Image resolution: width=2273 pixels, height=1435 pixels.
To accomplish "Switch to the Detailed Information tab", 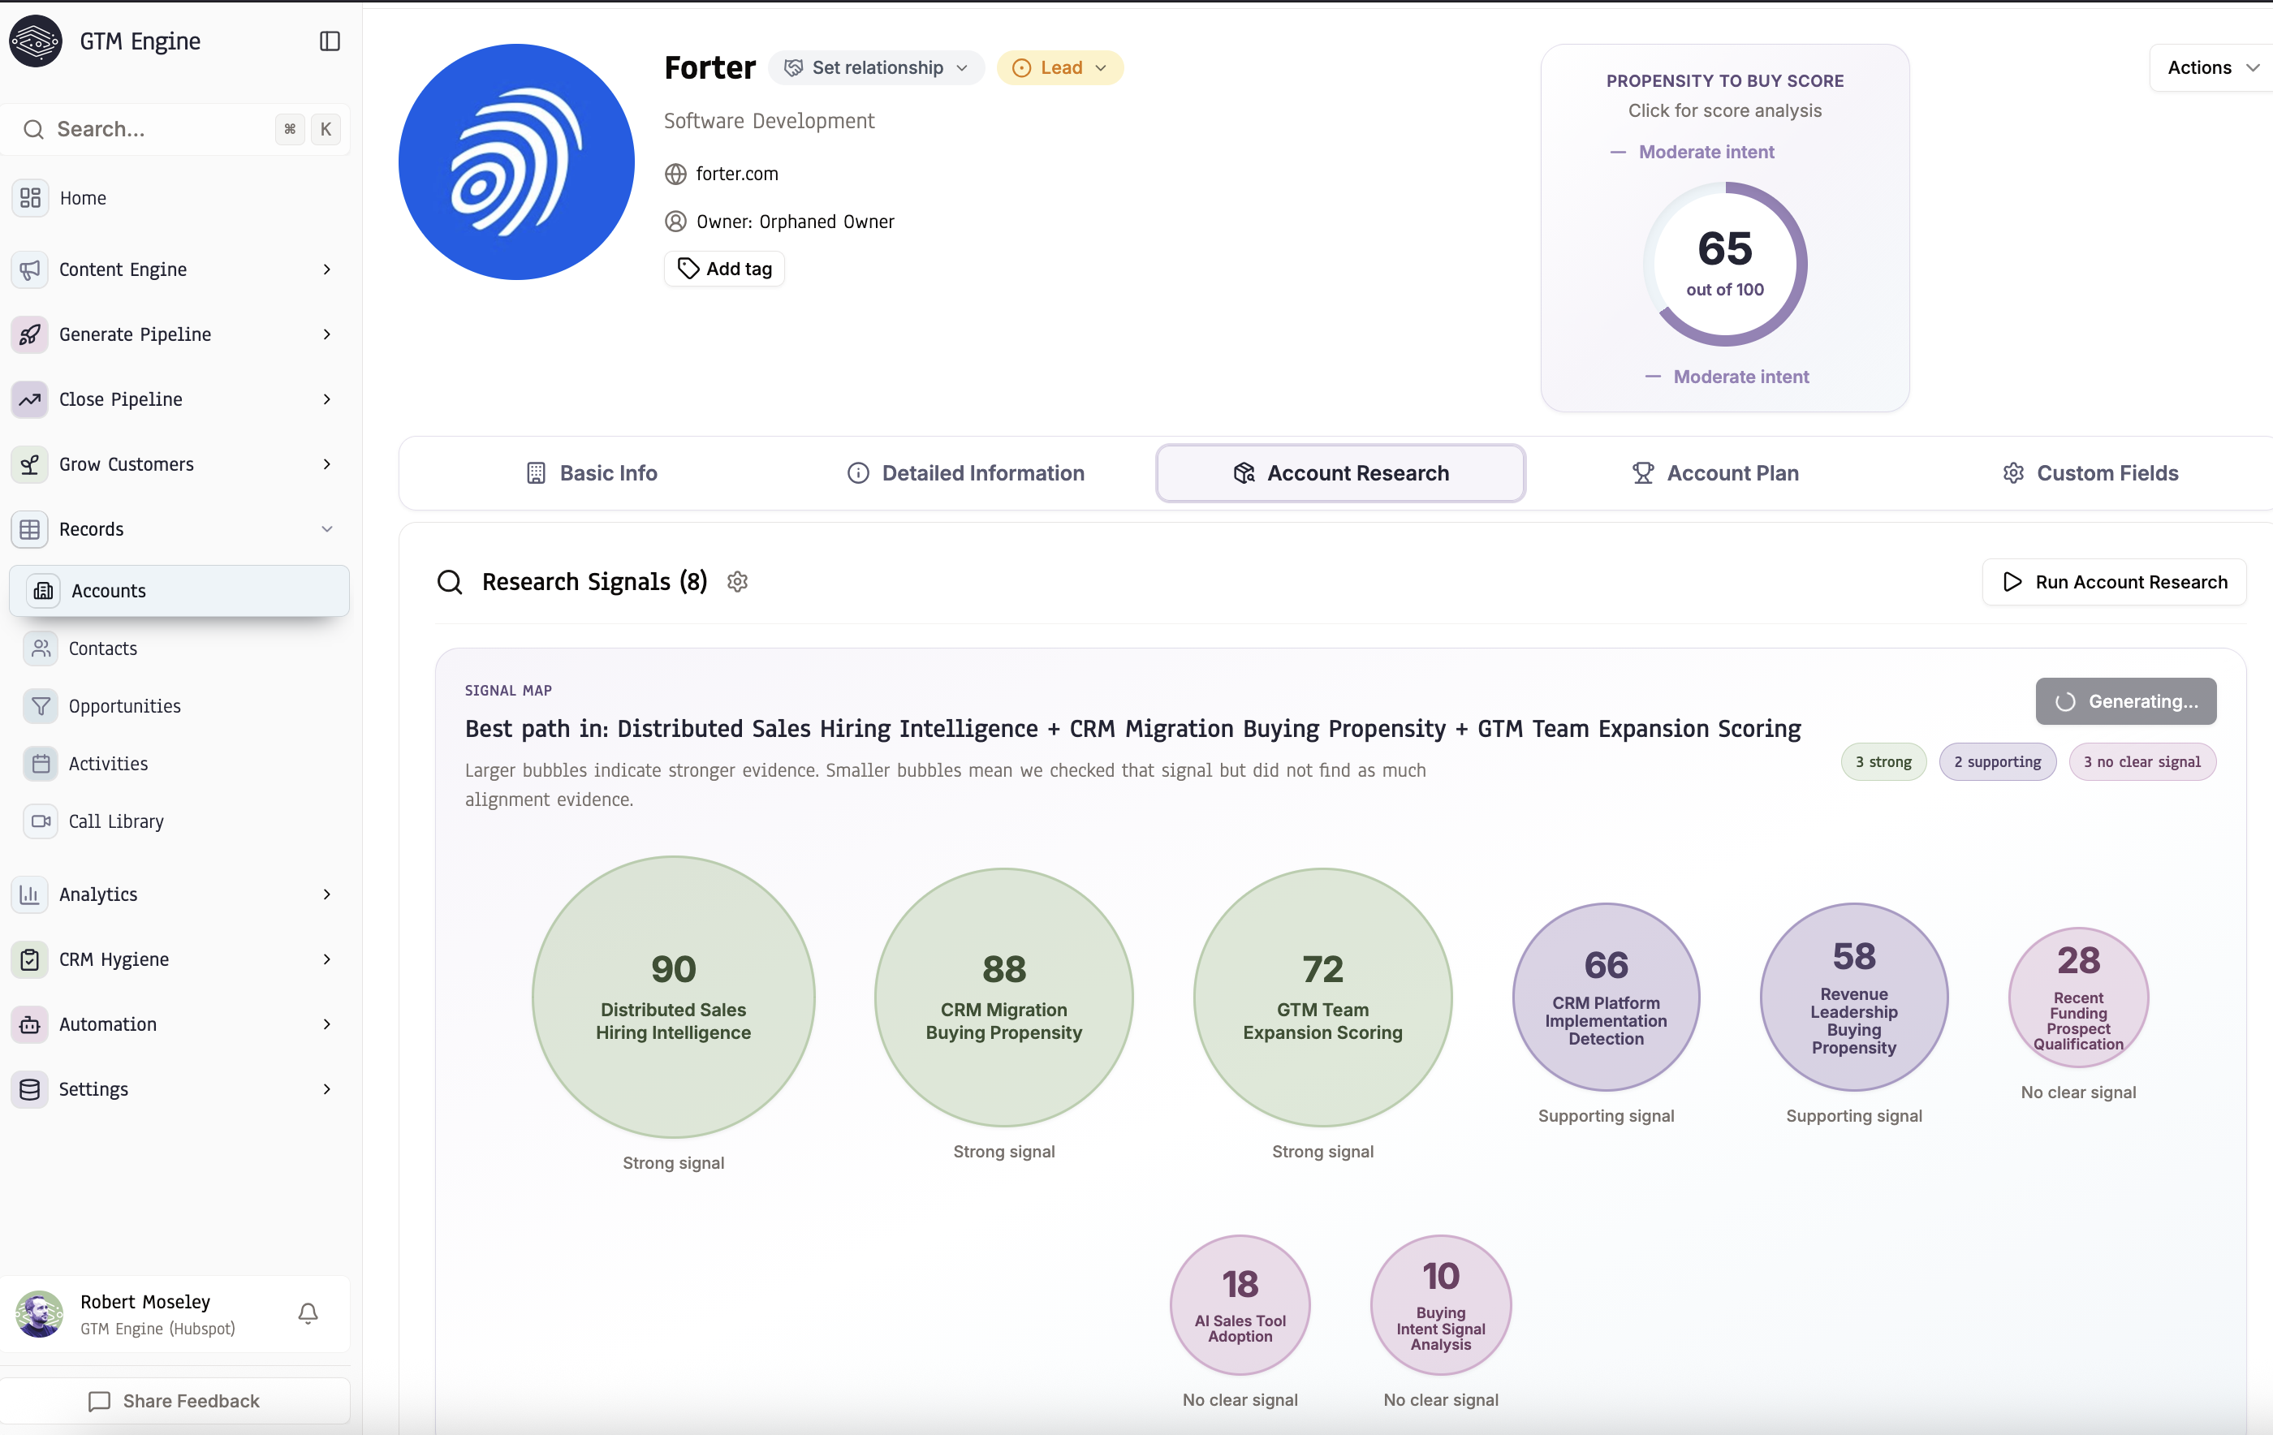I will click(966, 473).
